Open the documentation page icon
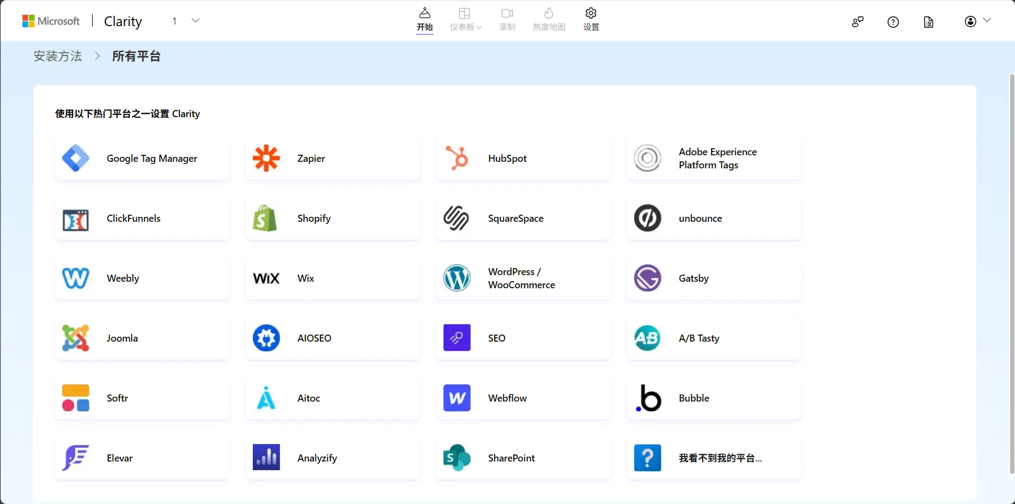This screenshot has width=1015, height=504. [x=928, y=22]
